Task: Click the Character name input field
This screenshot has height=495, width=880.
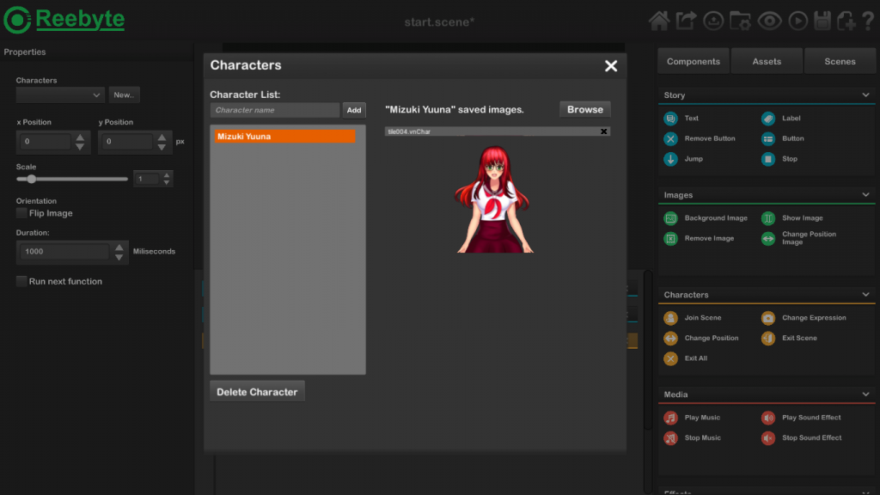Action: [275, 110]
